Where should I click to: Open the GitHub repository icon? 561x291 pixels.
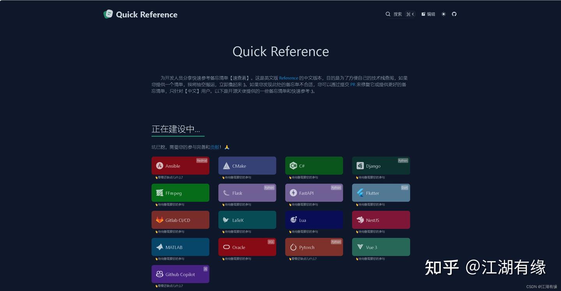click(x=454, y=14)
